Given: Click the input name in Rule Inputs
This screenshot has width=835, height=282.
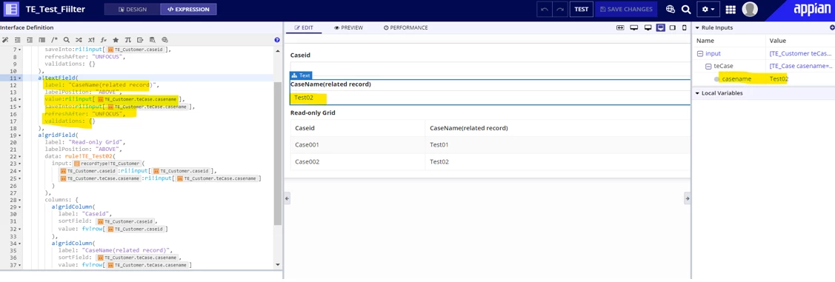Looking at the screenshot, I should pos(713,53).
